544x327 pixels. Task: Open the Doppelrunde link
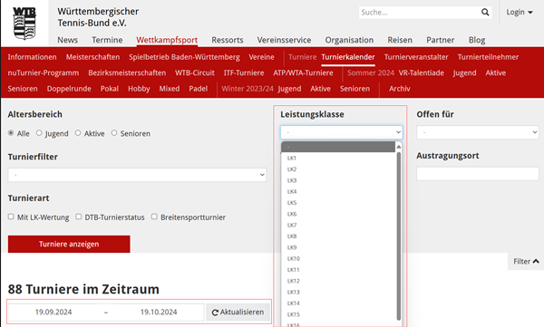69,89
